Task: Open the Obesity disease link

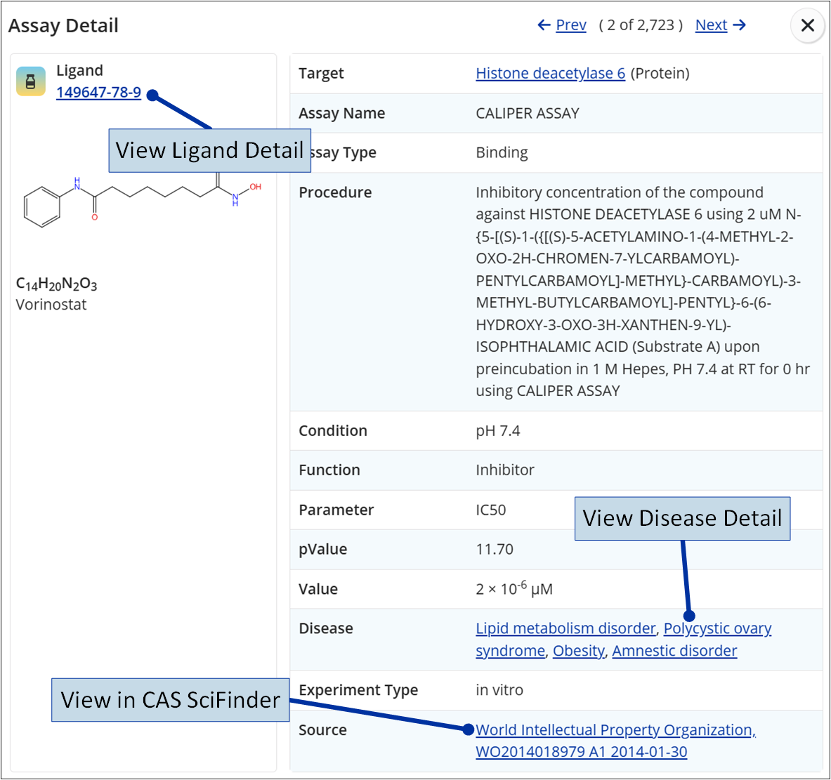Action: coord(578,651)
